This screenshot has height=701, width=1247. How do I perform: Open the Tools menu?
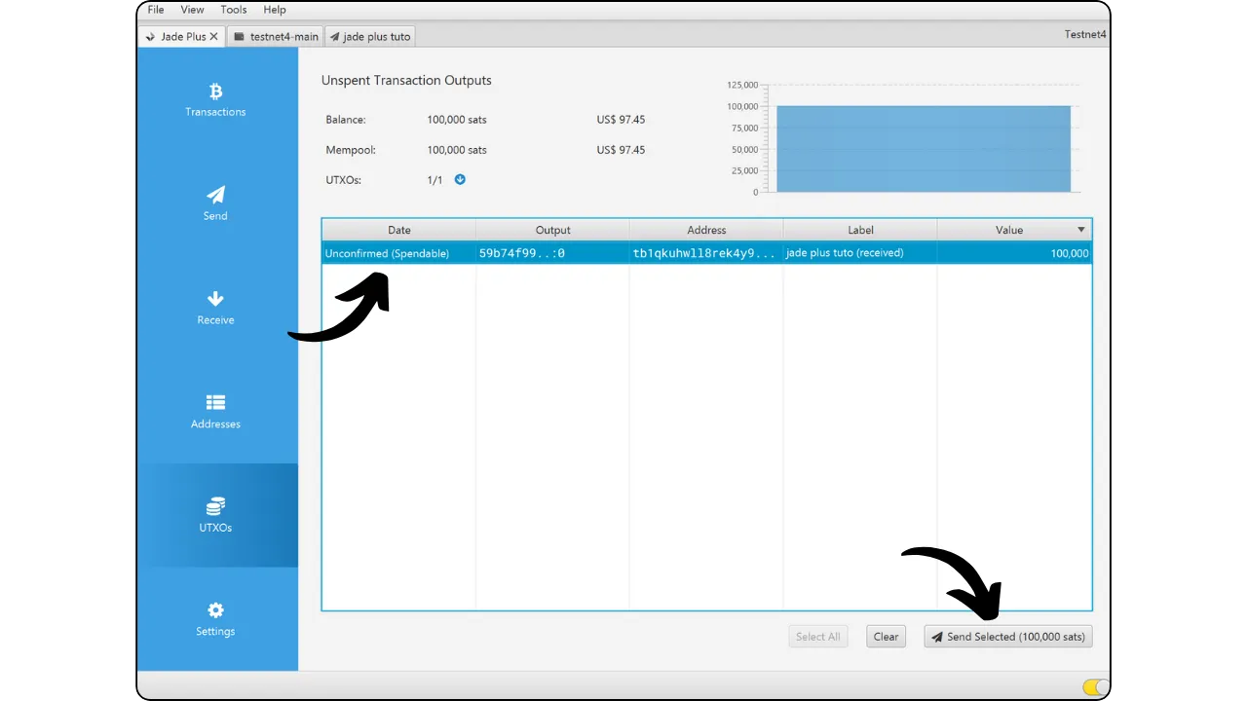[234, 10]
